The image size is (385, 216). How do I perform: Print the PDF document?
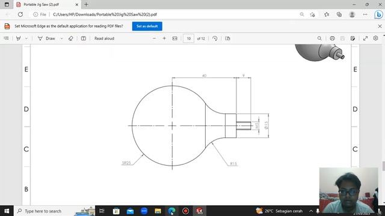(332, 38)
